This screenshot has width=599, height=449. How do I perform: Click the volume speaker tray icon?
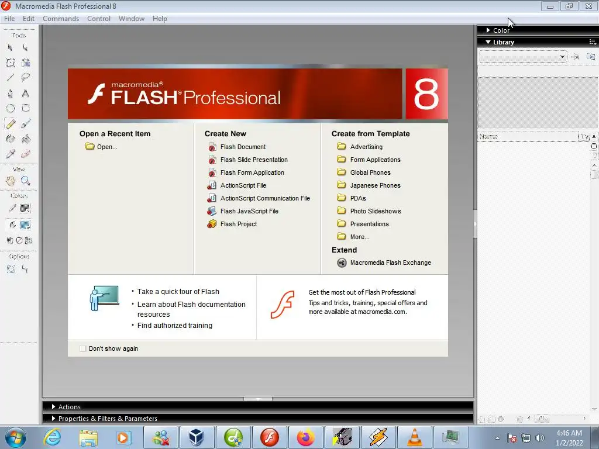click(540, 438)
